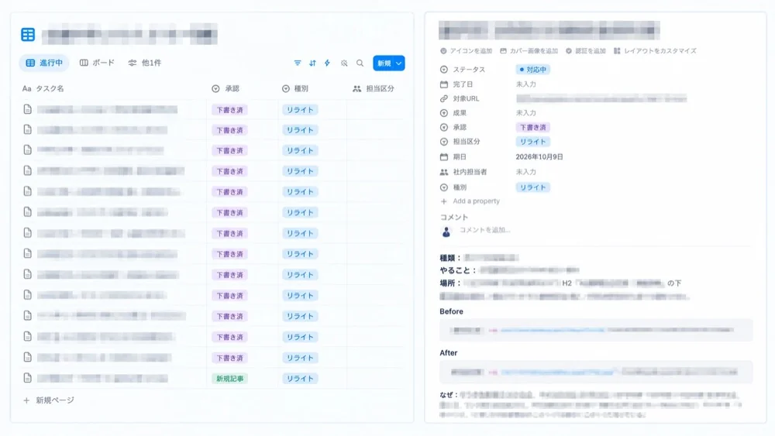Click Add a property
This screenshot has width=775, height=436.
470,201
